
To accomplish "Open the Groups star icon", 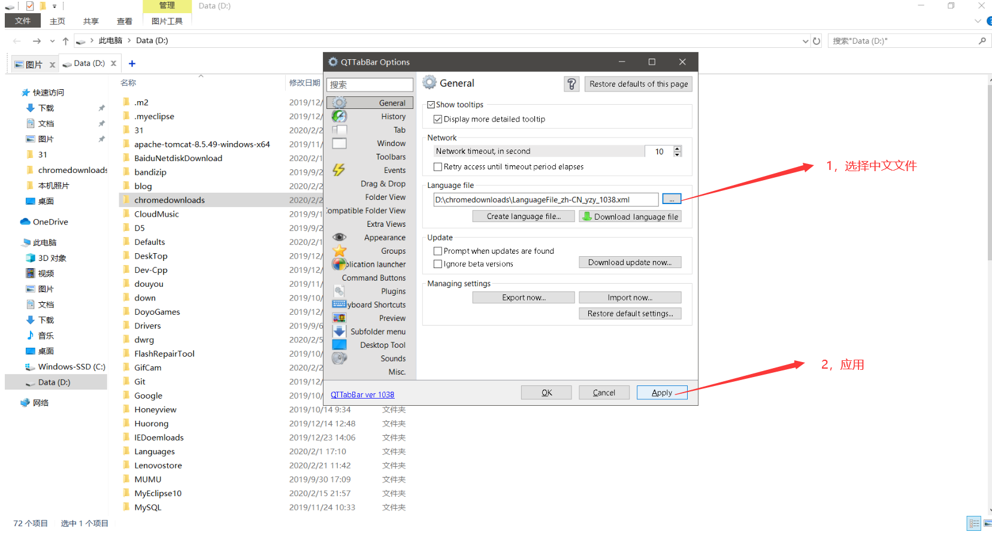I will [340, 251].
